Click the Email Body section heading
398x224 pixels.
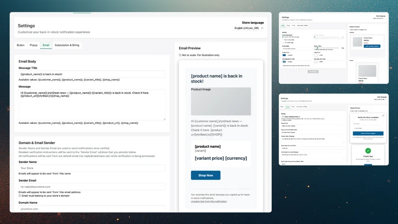pos(27,61)
